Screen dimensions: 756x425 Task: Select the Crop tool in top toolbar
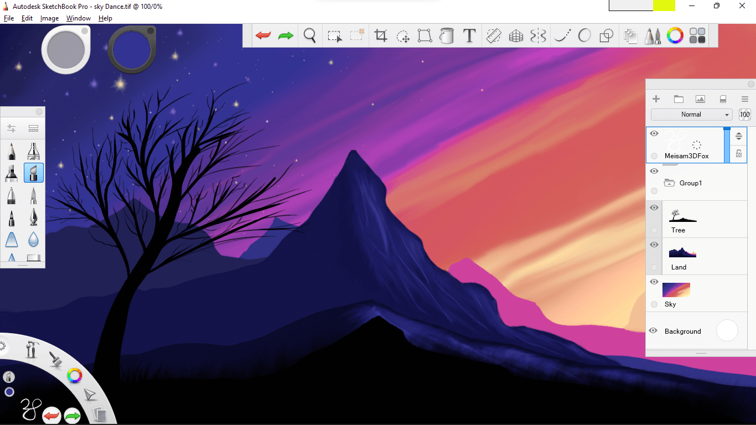point(381,36)
